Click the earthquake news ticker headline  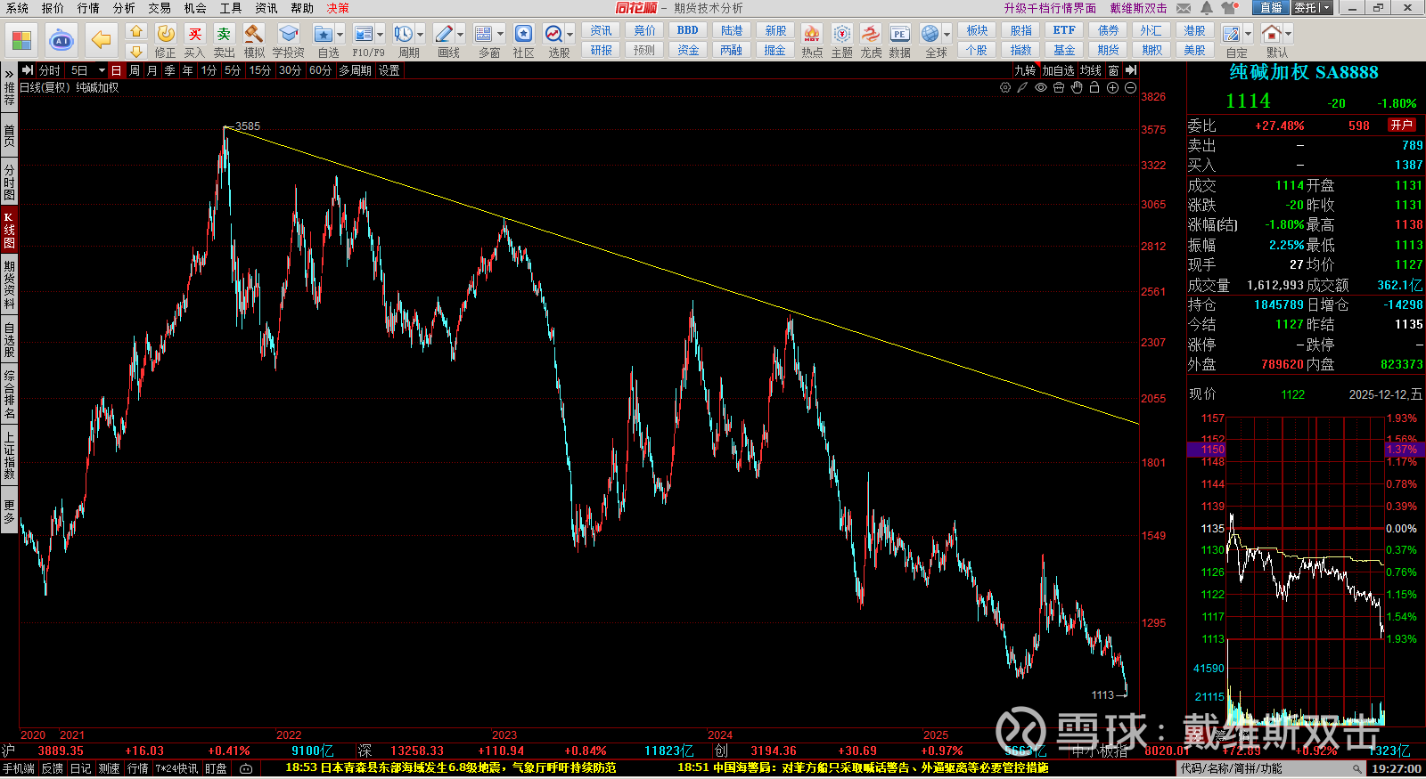tap(450, 767)
